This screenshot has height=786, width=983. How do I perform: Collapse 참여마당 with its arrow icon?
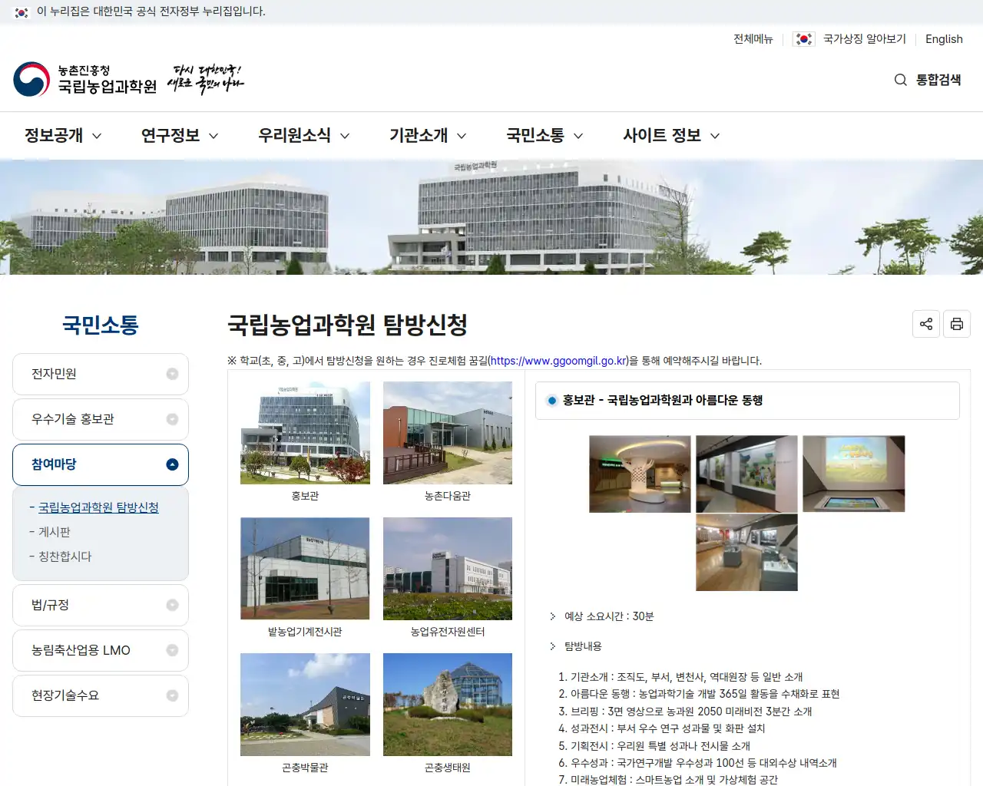coord(172,464)
